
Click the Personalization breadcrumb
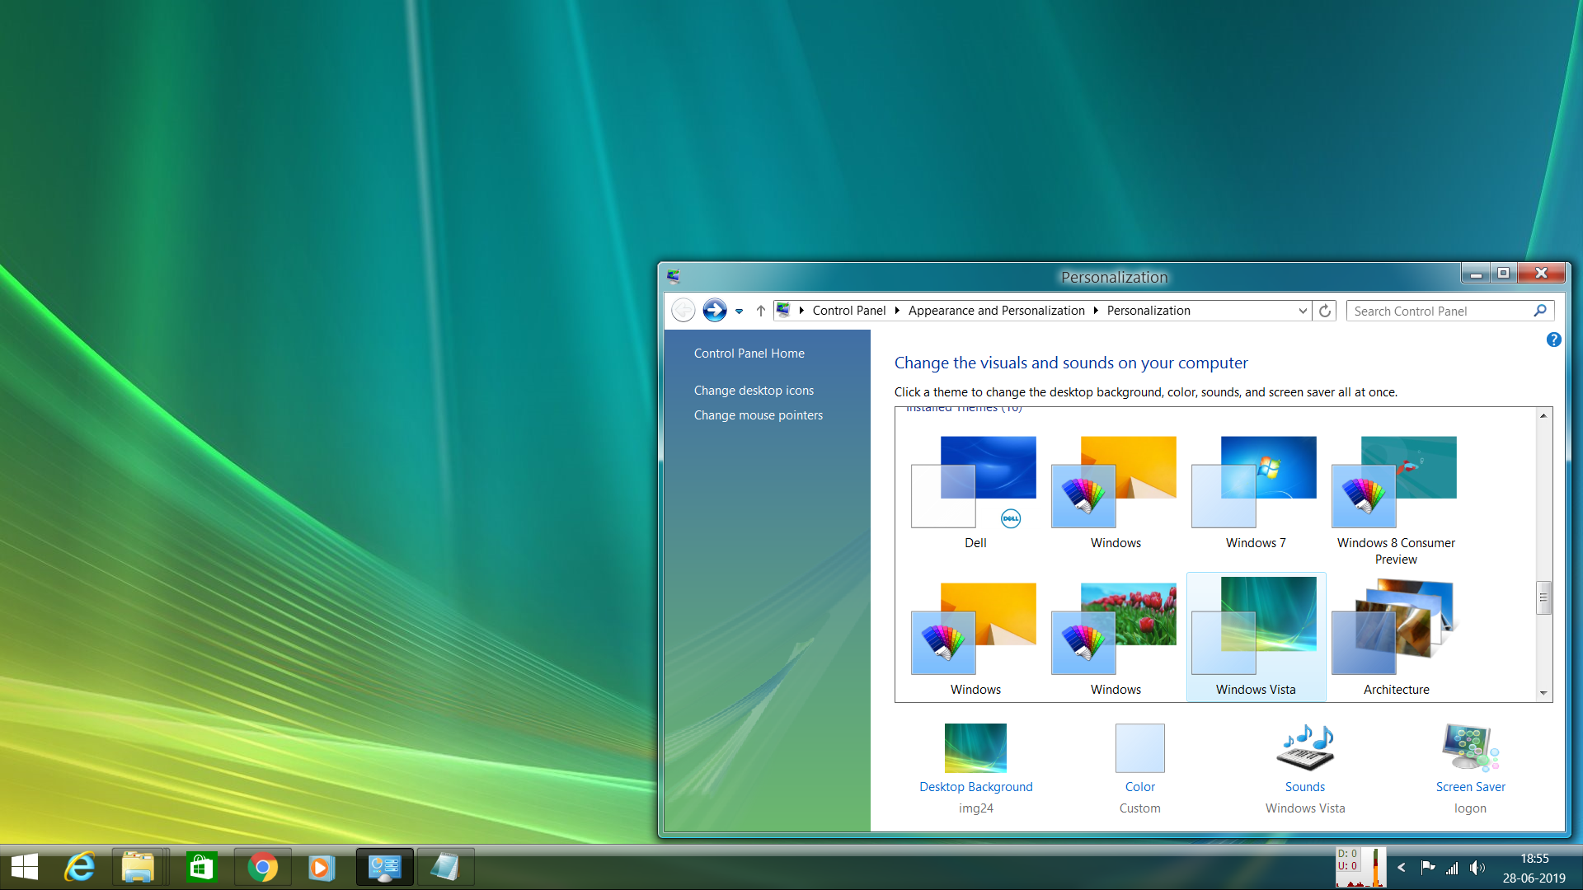[1148, 311]
